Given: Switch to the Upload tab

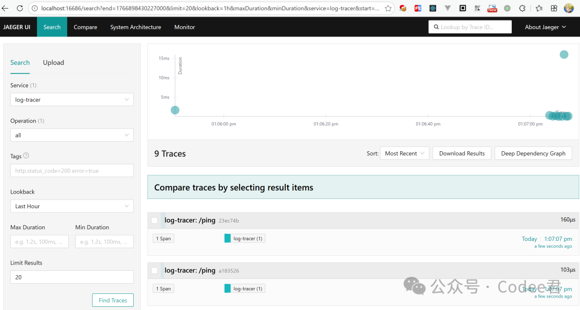Looking at the screenshot, I should coord(53,62).
